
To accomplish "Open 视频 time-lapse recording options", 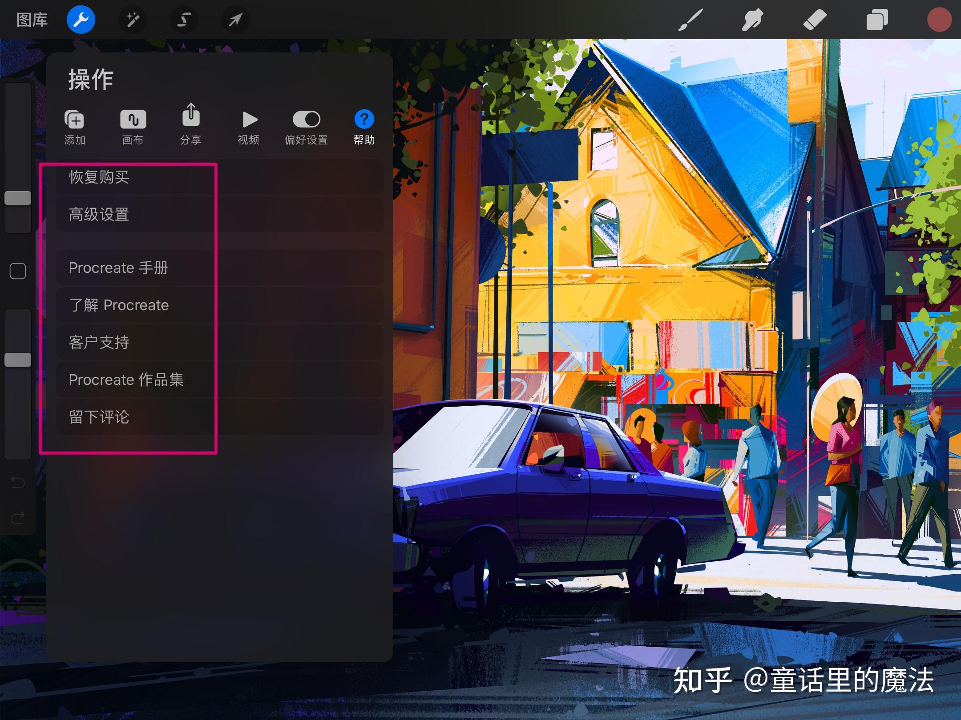I will (x=249, y=127).
